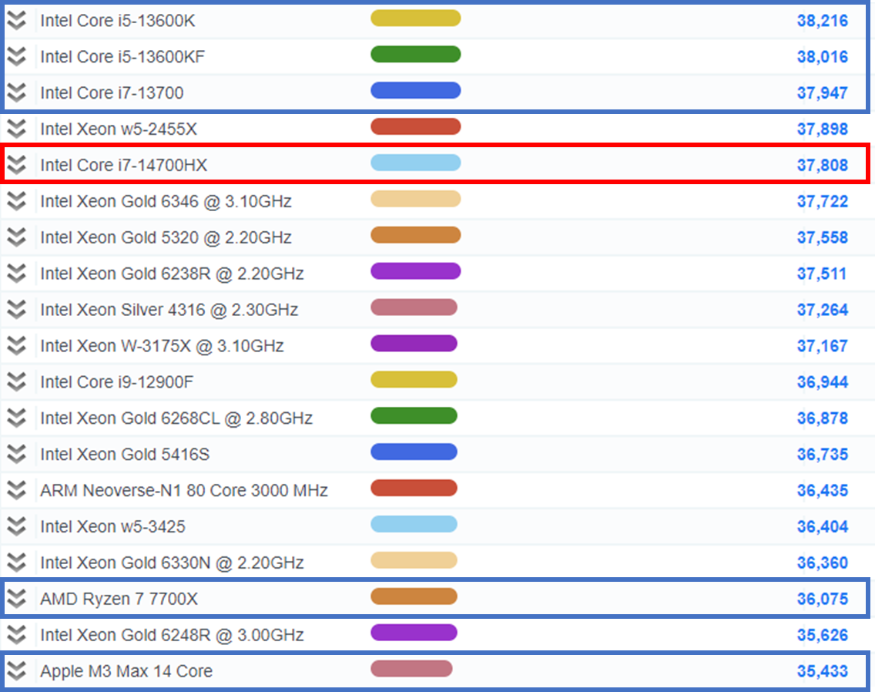
Task: Click the blue bar for Core i7-13700
Action: click(x=416, y=90)
